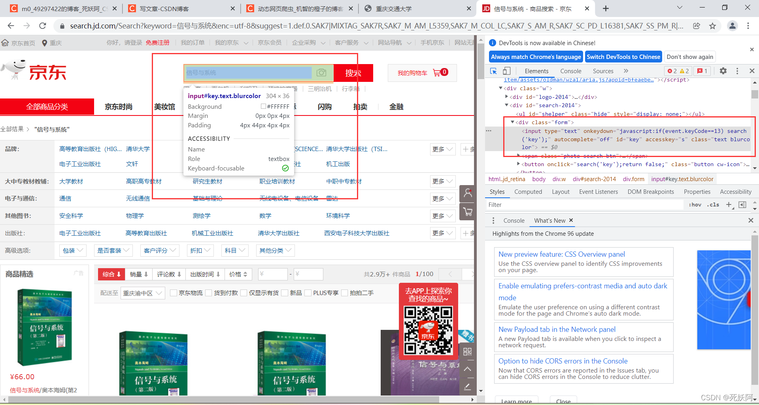Open the Chrome profile avatar menu
The width and height of the screenshot is (759, 405).
[x=732, y=26]
